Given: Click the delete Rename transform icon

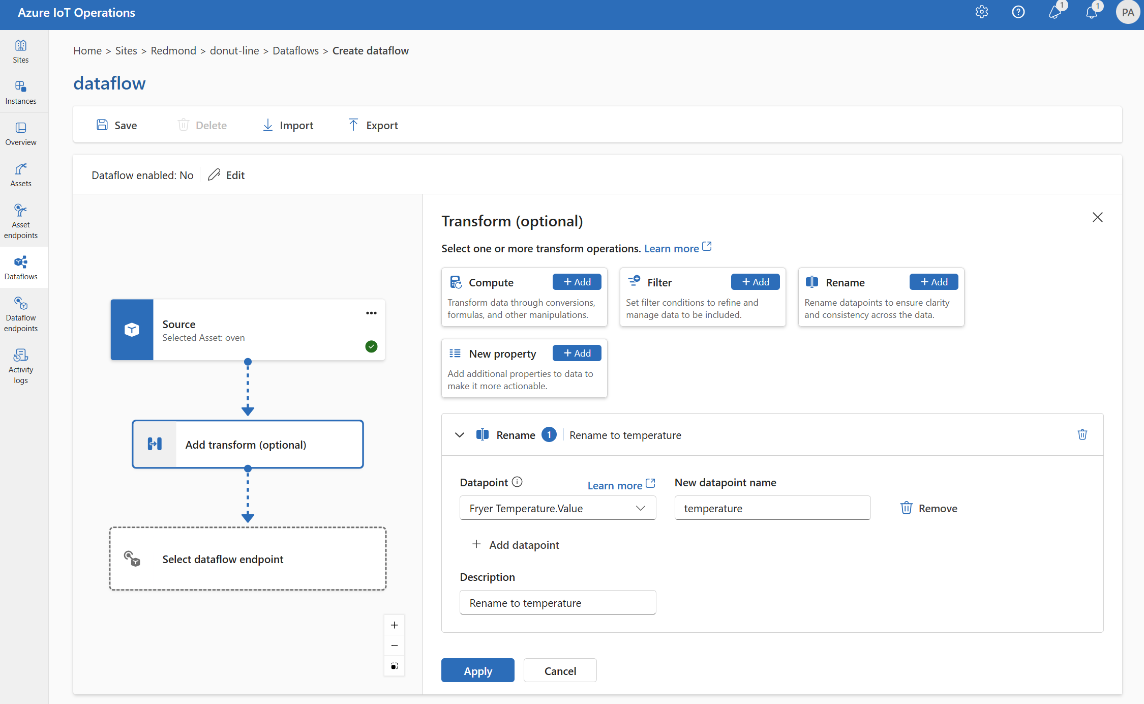Looking at the screenshot, I should click(1082, 435).
